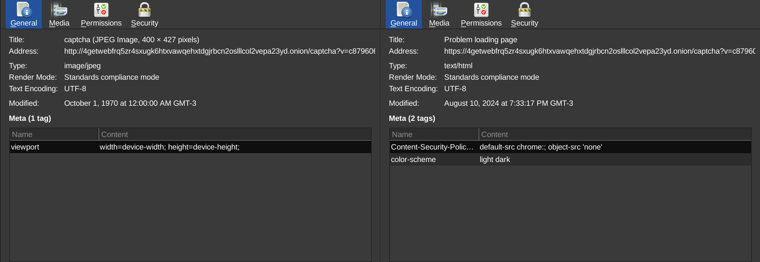
Task: Click the captcha JPEG Image title field
Action: 132,40
